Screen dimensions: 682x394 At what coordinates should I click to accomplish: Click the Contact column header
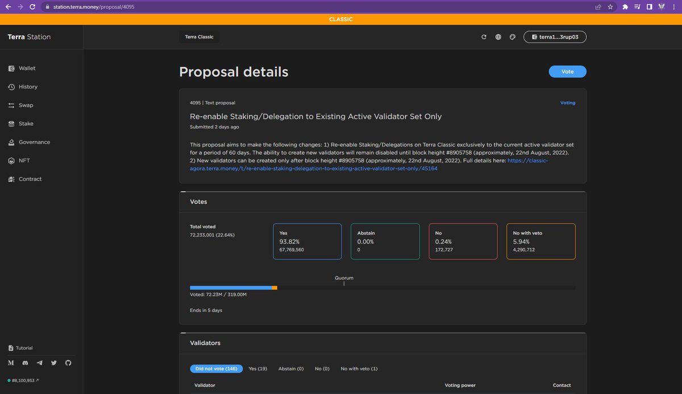pyautogui.click(x=562, y=385)
